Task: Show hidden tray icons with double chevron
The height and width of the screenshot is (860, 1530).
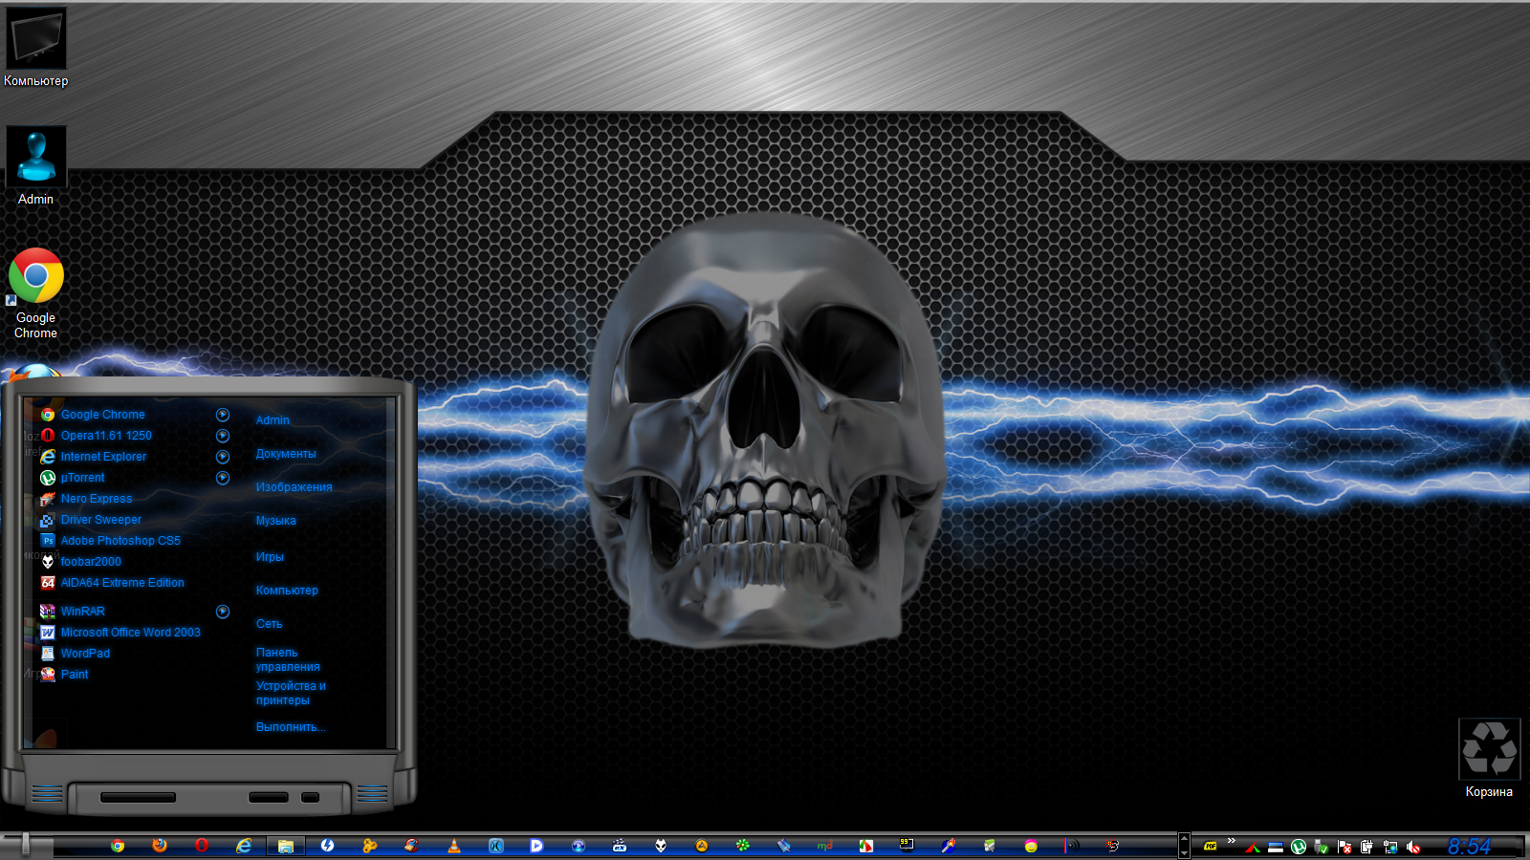Action: (x=1232, y=841)
